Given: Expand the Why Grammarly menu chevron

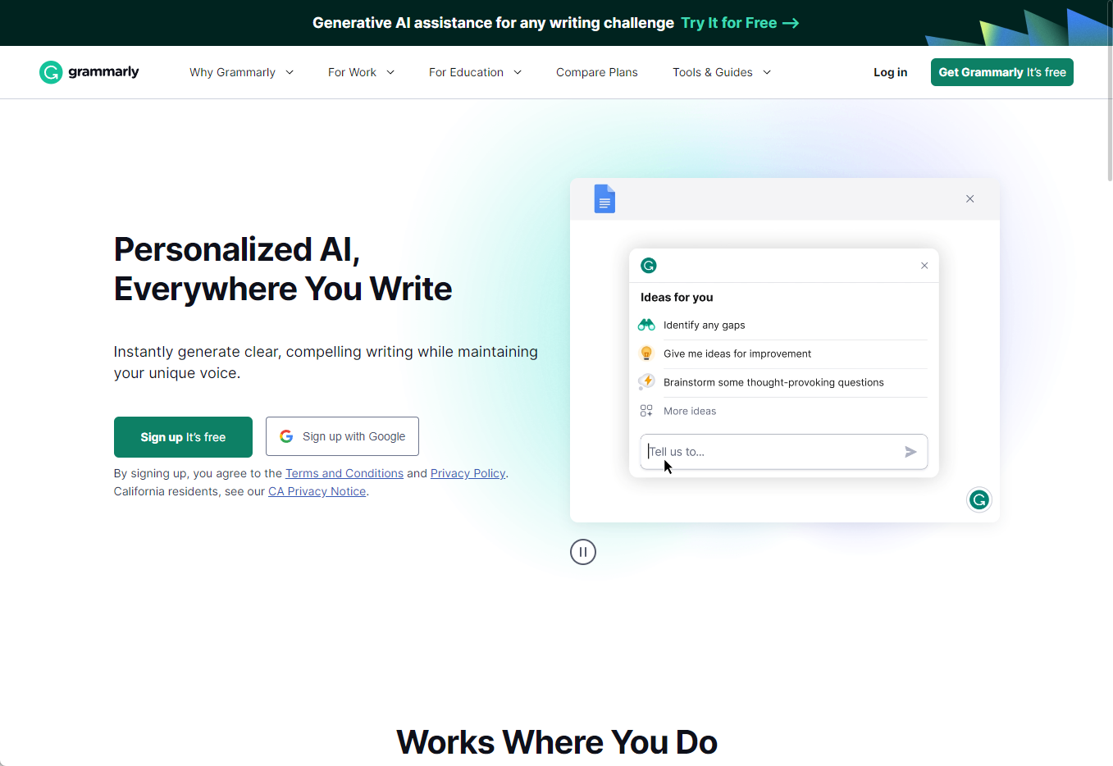Looking at the screenshot, I should (x=290, y=72).
